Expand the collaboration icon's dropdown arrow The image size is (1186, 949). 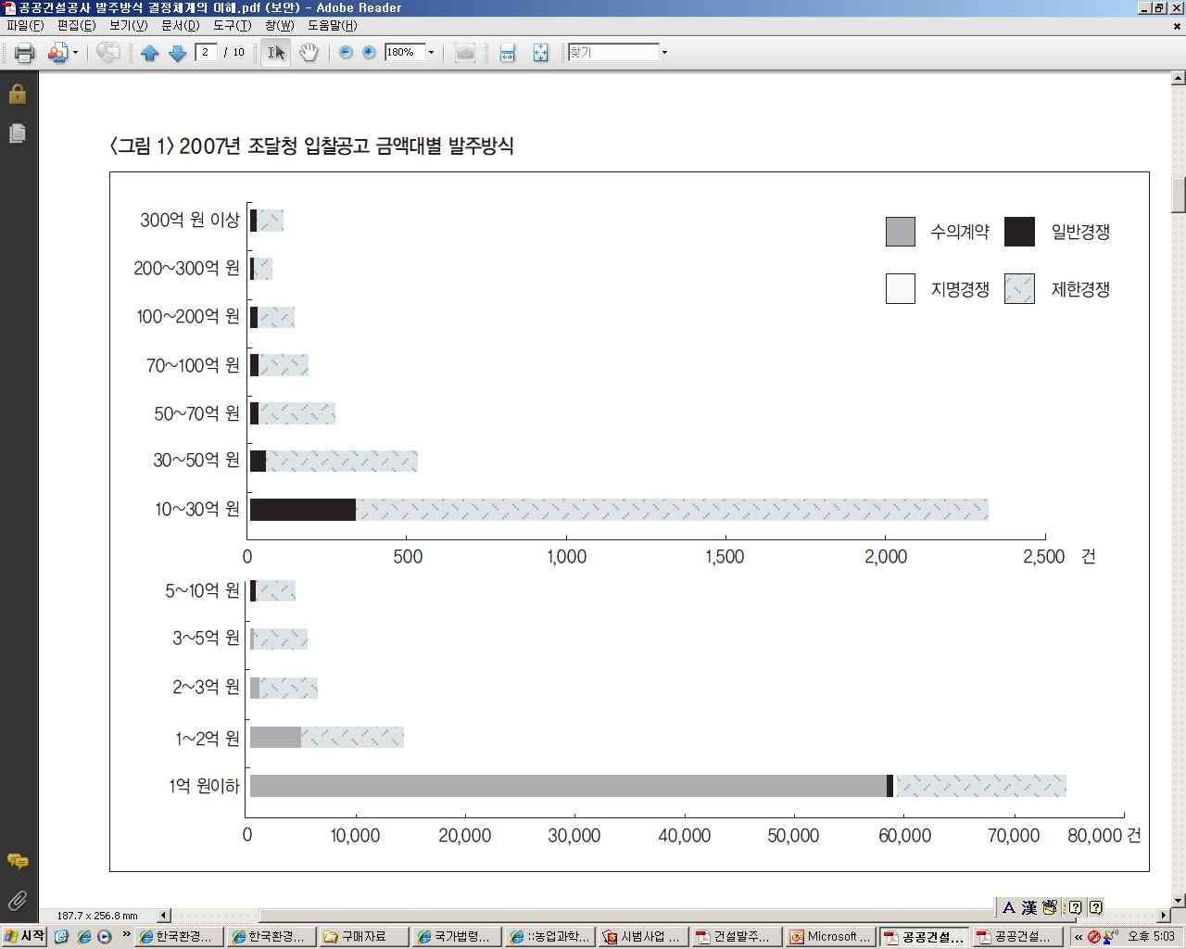pyautogui.click(x=76, y=53)
